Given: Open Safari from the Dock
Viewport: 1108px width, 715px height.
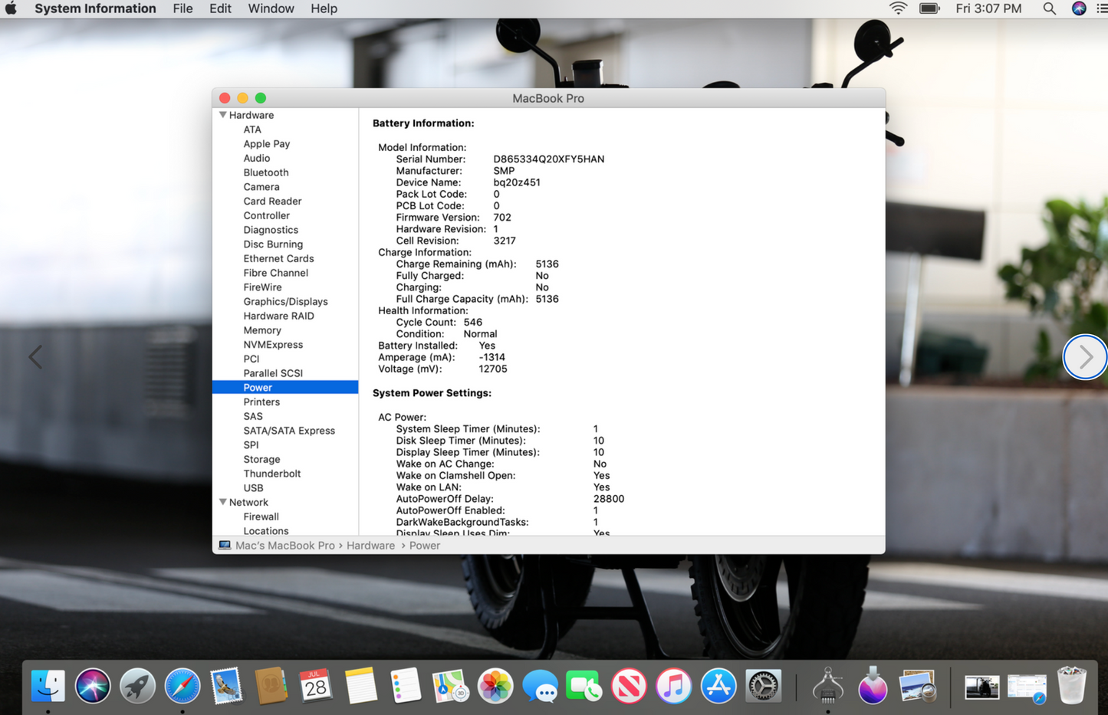Looking at the screenshot, I should click(182, 686).
